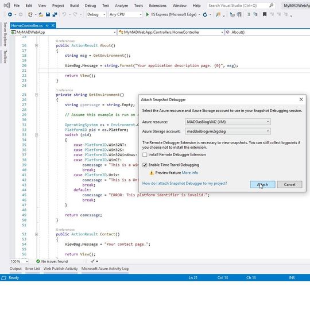
Task: Click the New Project toolbar icon
Action: pos(30,14)
